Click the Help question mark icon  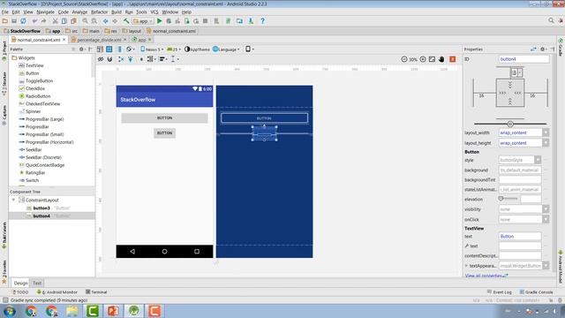coord(263,21)
